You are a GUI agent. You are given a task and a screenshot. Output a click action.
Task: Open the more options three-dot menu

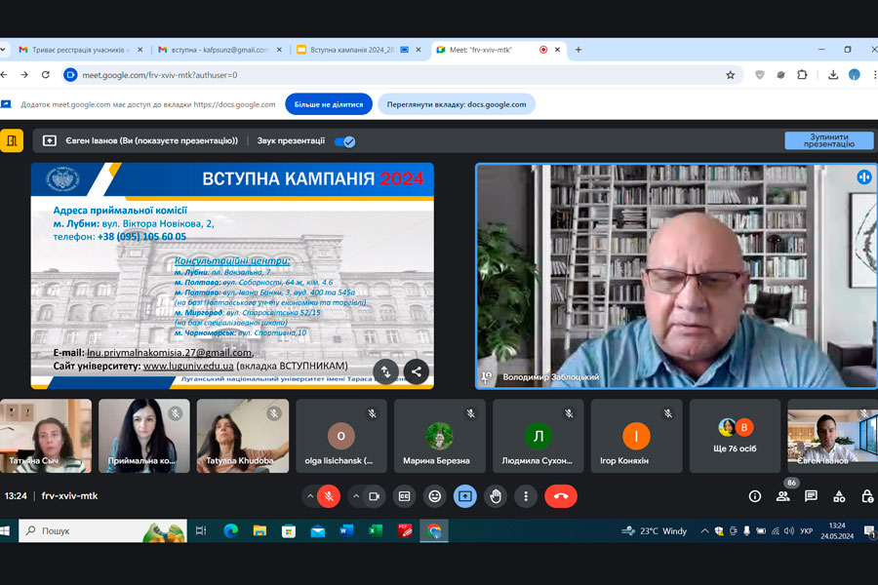[x=526, y=496]
